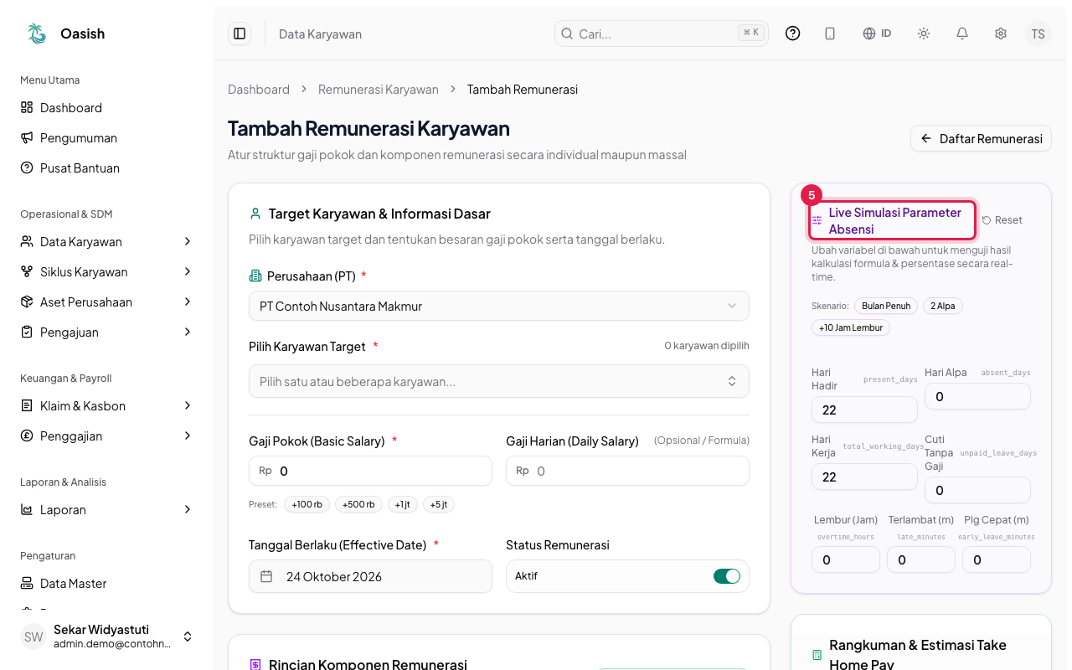
Task: Click the Gaji Harian input field
Action: [627, 471]
